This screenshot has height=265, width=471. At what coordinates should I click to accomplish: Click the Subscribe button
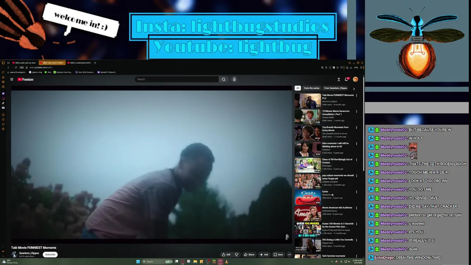tap(50, 254)
